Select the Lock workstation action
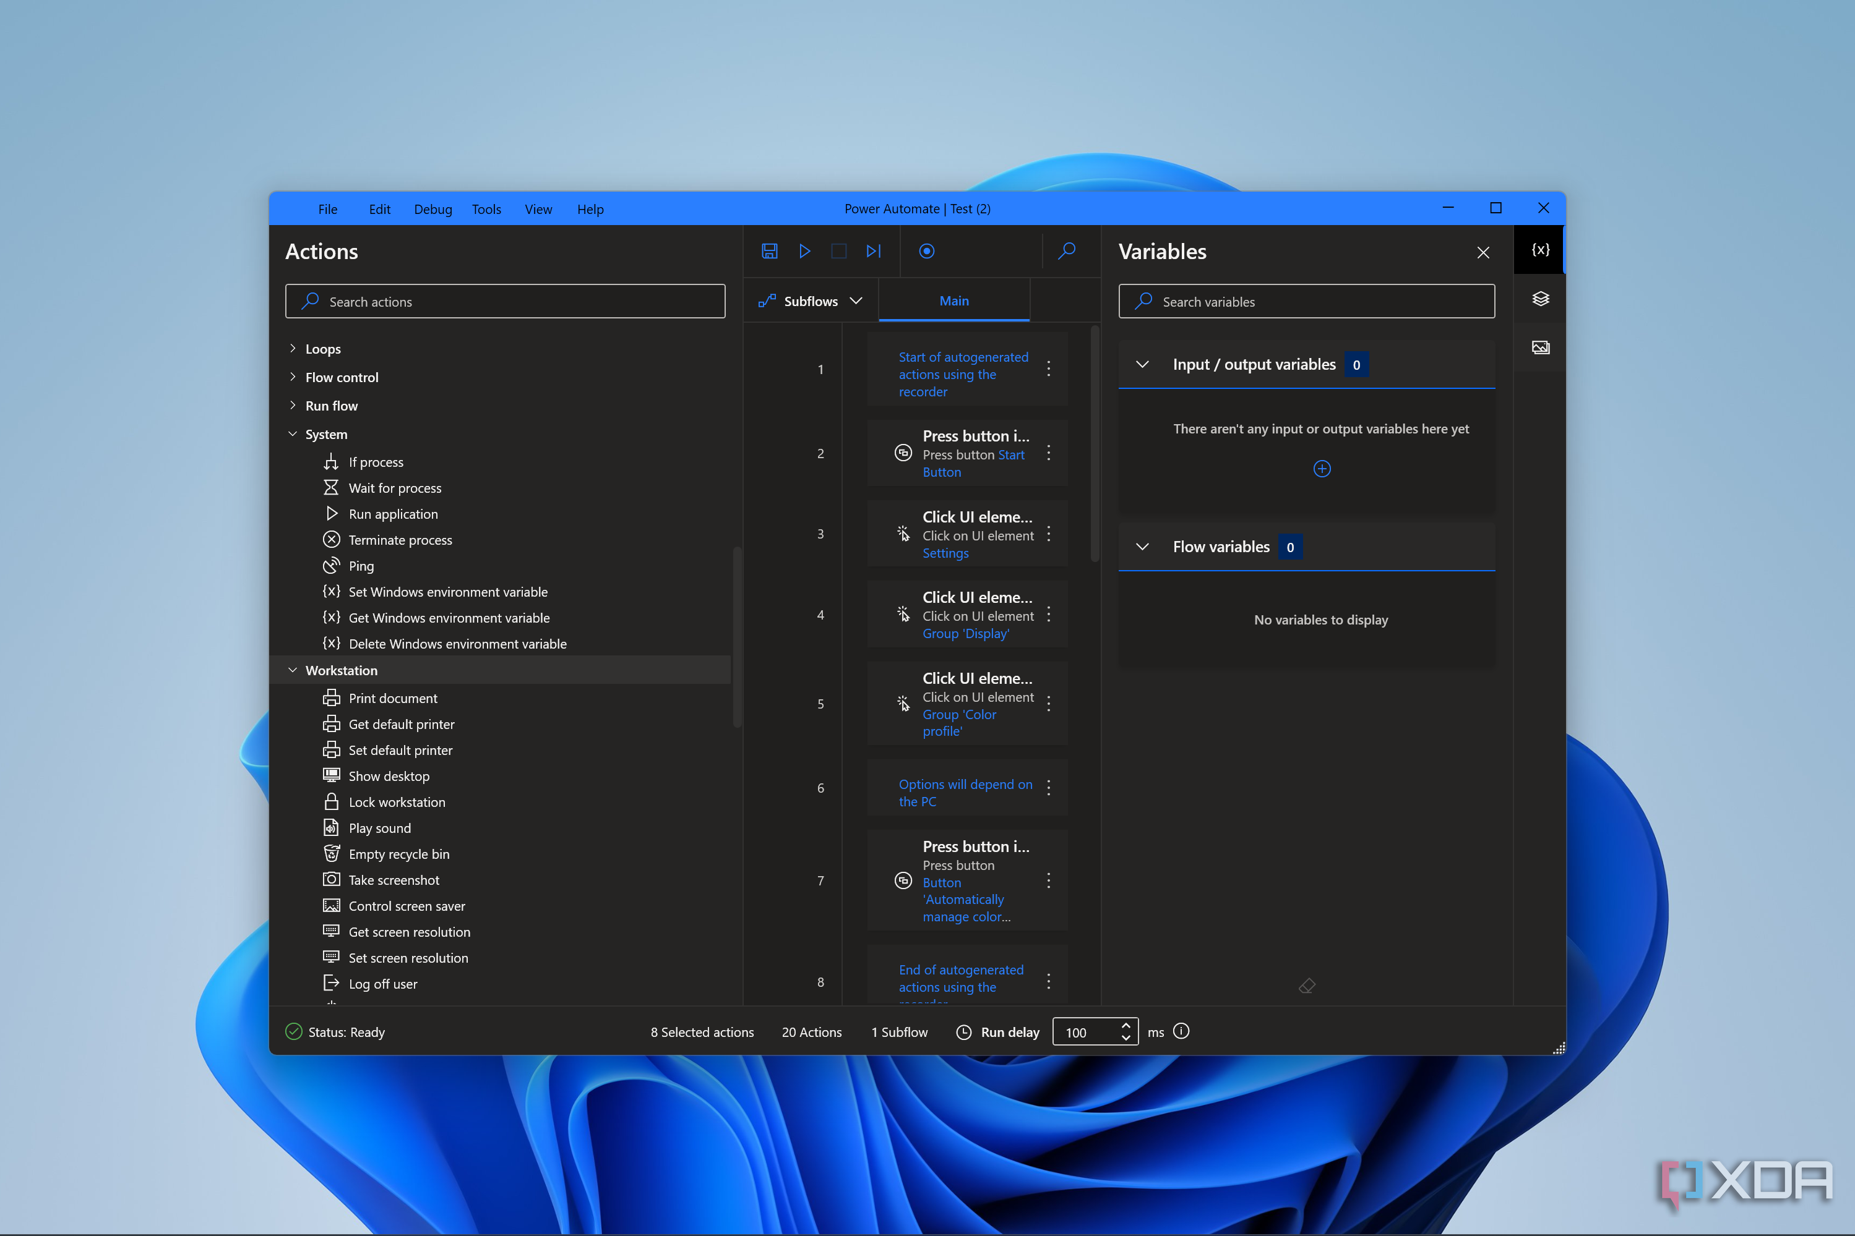 tap(397, 802)
